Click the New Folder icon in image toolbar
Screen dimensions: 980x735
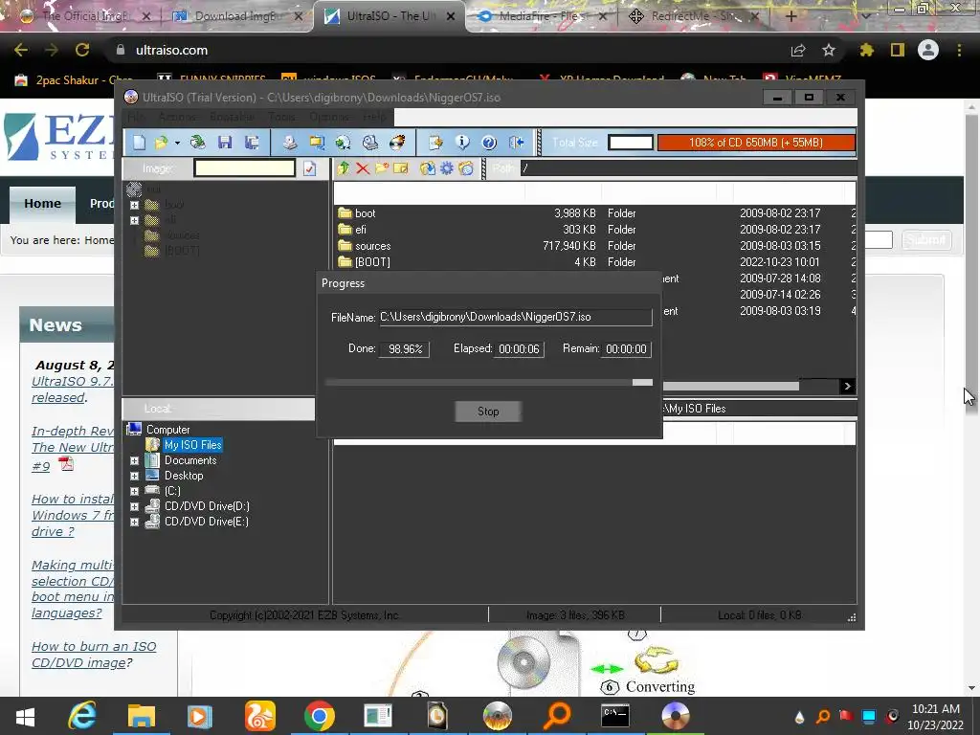tap(382, 168)
